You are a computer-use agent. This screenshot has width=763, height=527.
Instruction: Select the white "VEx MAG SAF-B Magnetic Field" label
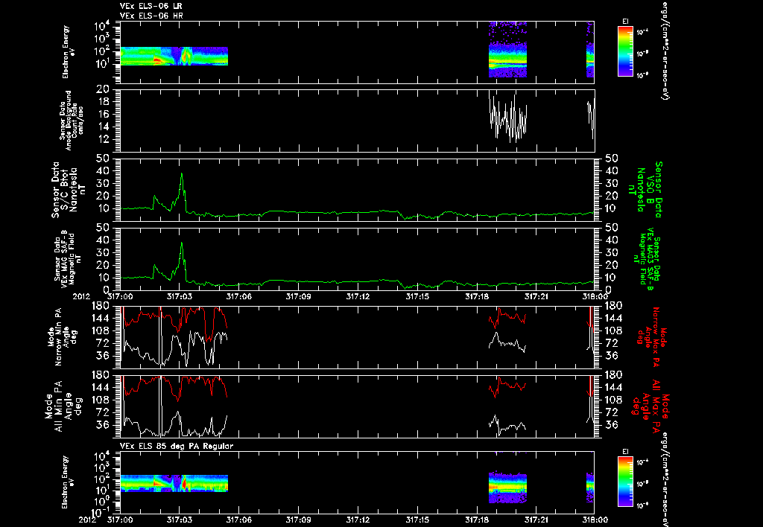[67, 258]
